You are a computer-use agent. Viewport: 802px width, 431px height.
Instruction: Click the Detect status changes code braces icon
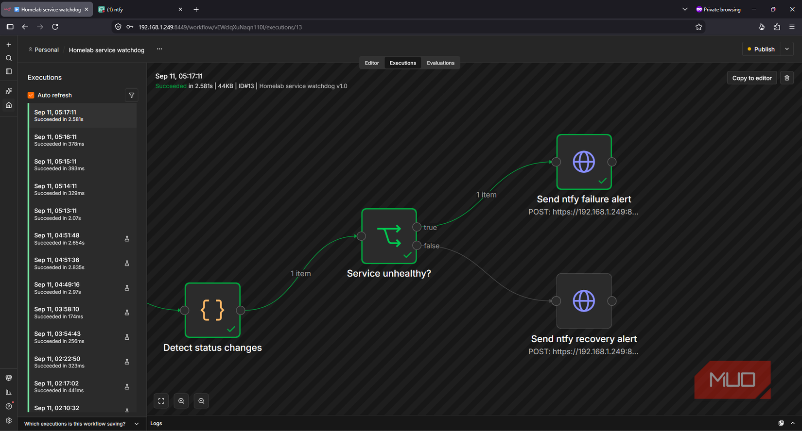click(212, 310)
